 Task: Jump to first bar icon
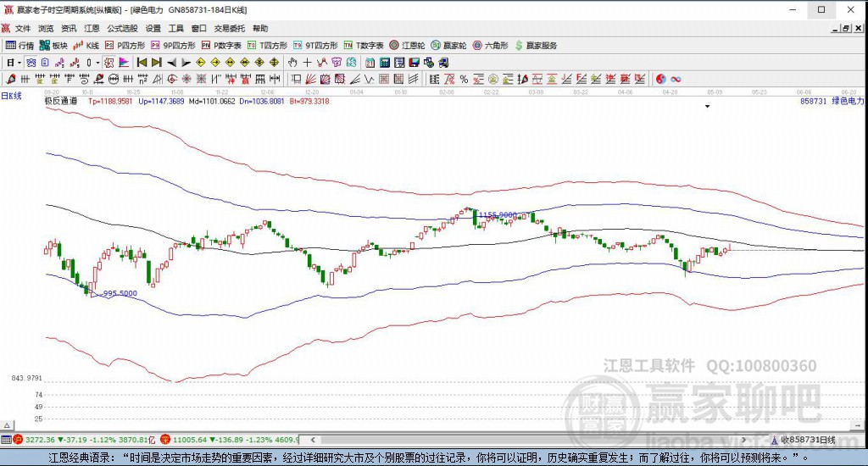pos(142,63)
